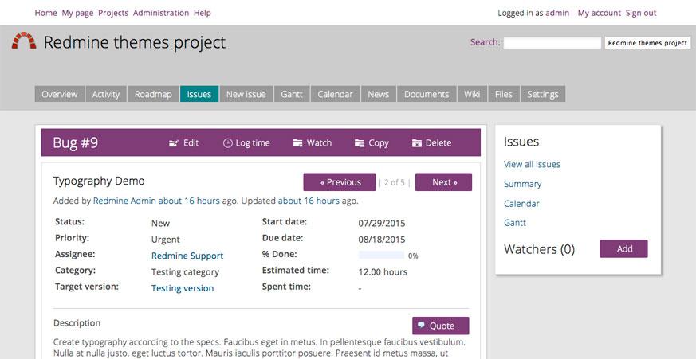Go to the Next issue
This screenshot has height=359, width=696.
[443, 182]
